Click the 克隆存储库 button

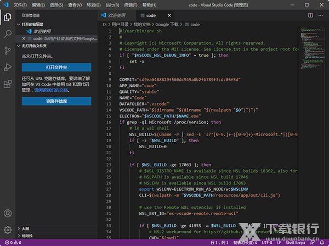point(56,101)
